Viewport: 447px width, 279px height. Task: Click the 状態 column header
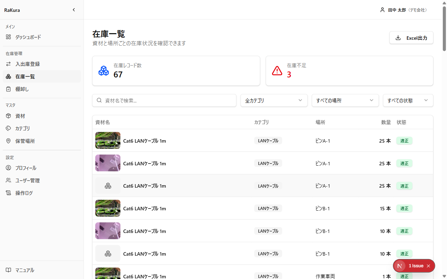[x=402, y=122]
